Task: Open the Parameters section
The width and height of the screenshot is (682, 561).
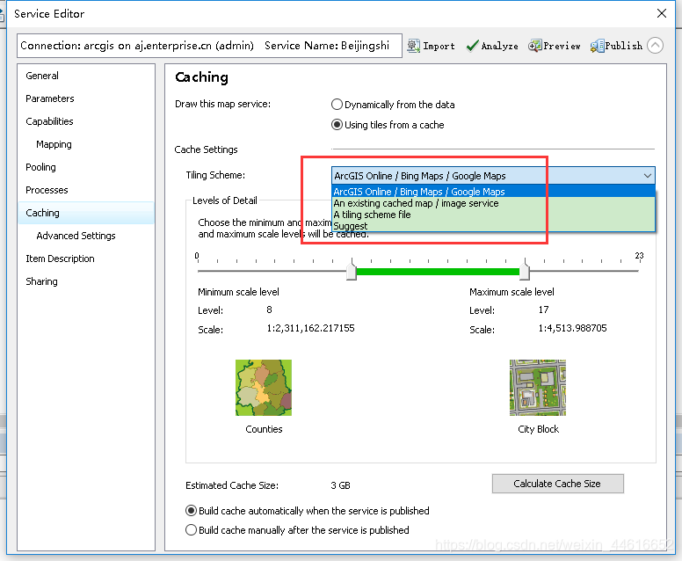Action: click(49, 98)
